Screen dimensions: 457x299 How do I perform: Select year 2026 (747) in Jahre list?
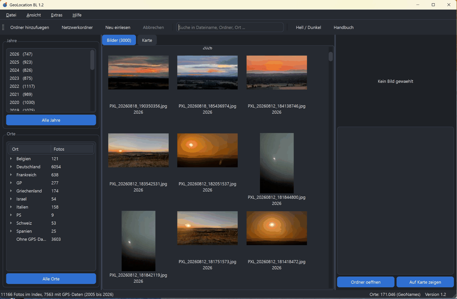point(48,54)
